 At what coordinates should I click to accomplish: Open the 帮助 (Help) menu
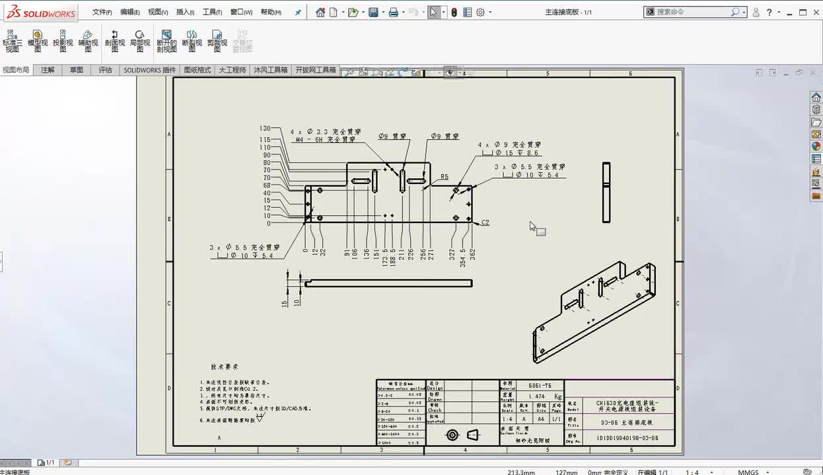tap(271, 12)
